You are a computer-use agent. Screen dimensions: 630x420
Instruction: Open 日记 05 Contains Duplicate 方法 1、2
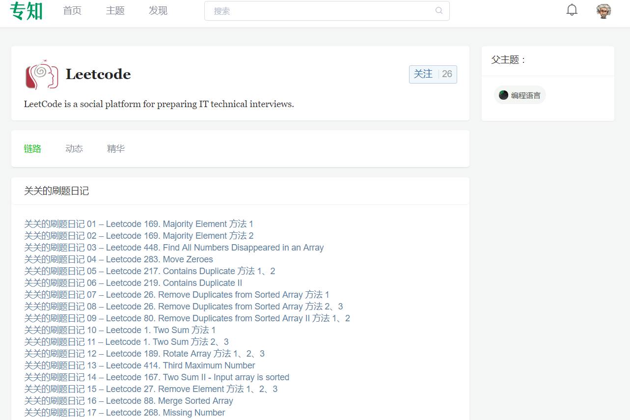[150, 271]
